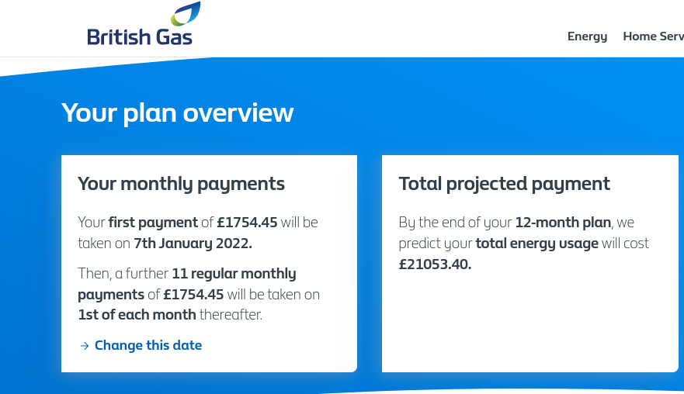Click the Your monthly payments heading

[181, 184]
